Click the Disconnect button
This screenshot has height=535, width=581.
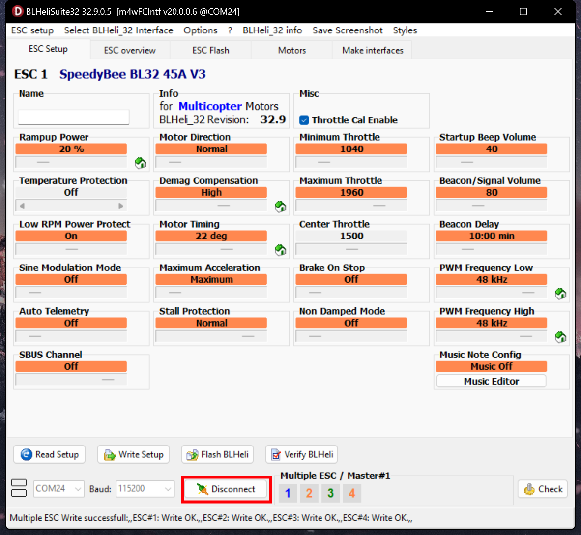click(226, 489)
